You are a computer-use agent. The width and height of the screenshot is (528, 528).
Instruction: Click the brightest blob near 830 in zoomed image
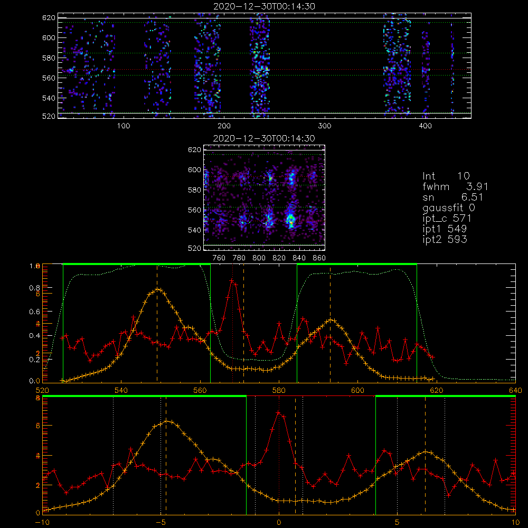pyautogui.click(x=291, y=220)
